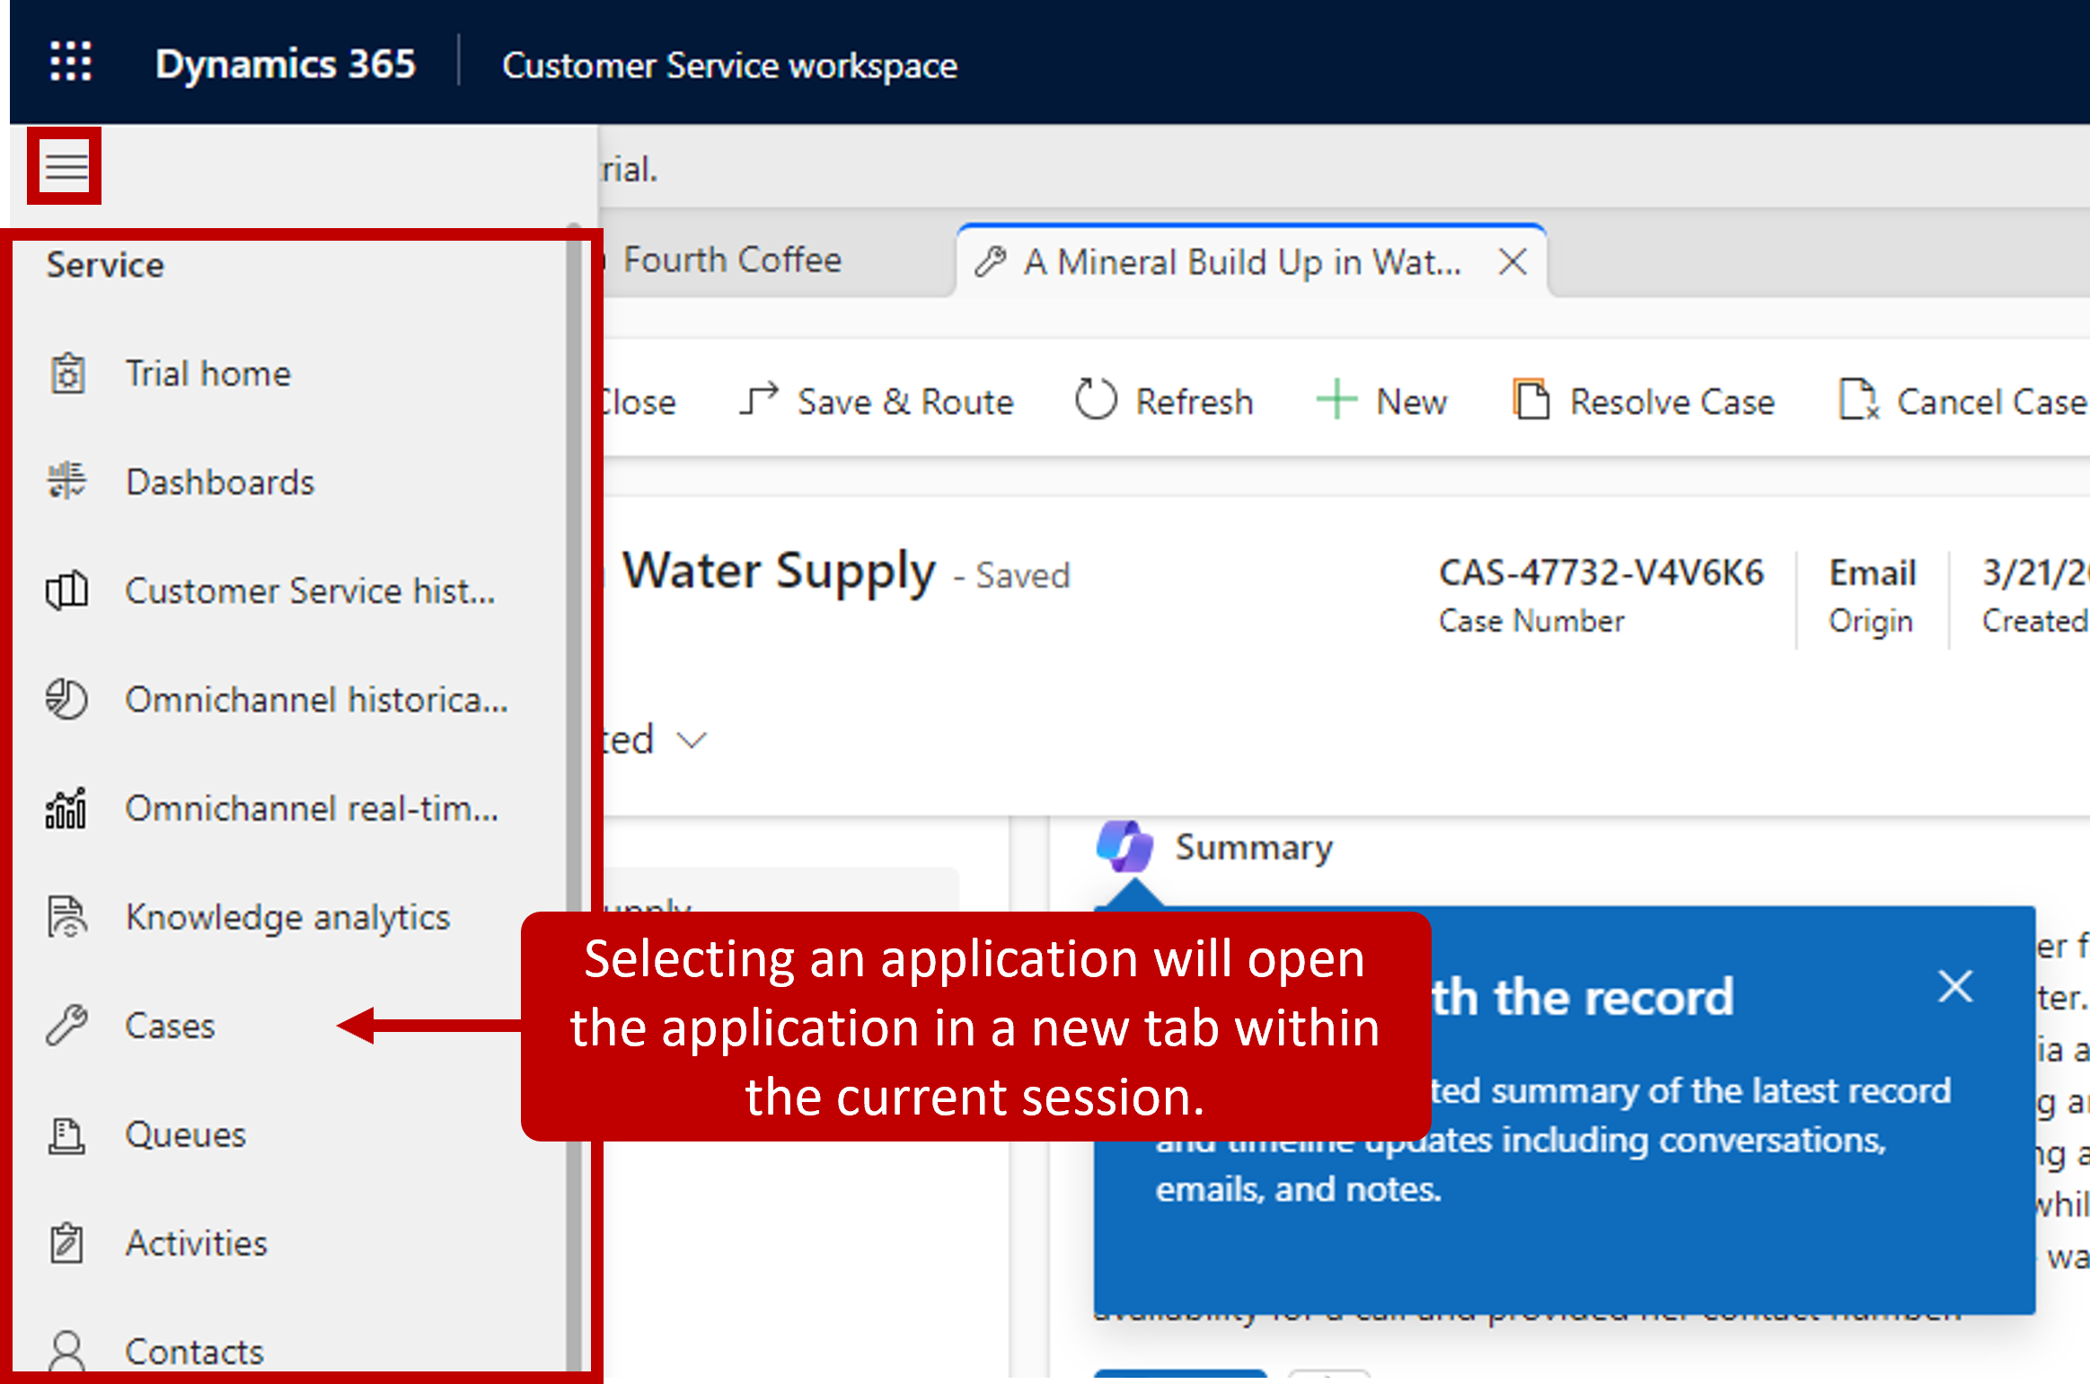Click the Dashboards icon in sidebar

[67, 481]
